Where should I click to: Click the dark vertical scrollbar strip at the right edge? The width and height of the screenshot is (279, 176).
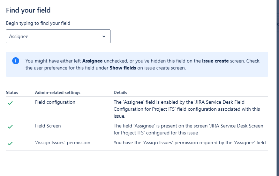pyautogui.click(x=278, y=88)
